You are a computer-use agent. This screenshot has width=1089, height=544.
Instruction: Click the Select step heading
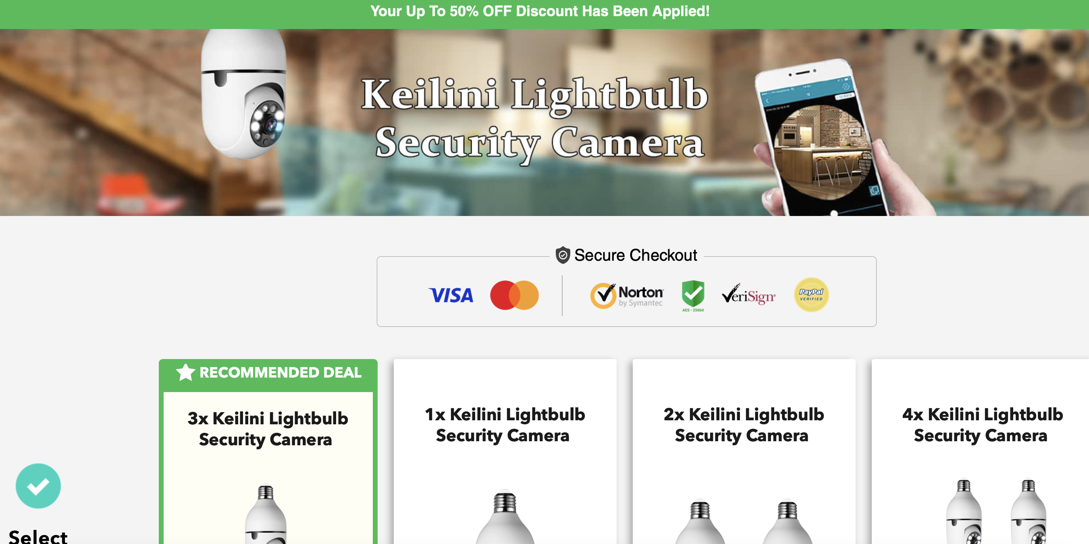point(38,536)
